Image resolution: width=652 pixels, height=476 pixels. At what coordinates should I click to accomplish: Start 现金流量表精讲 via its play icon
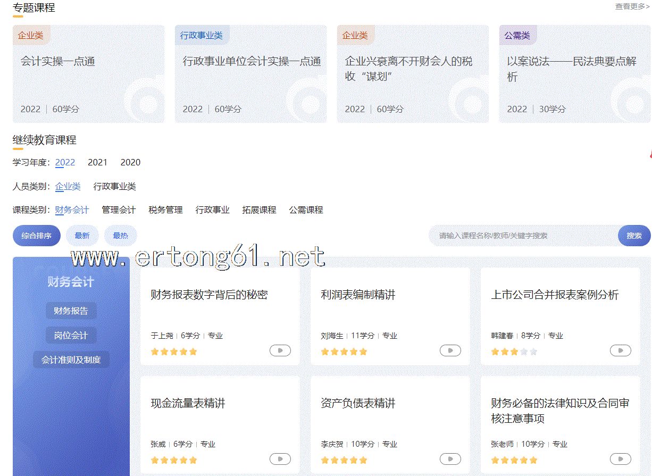(x=280, y=459)
